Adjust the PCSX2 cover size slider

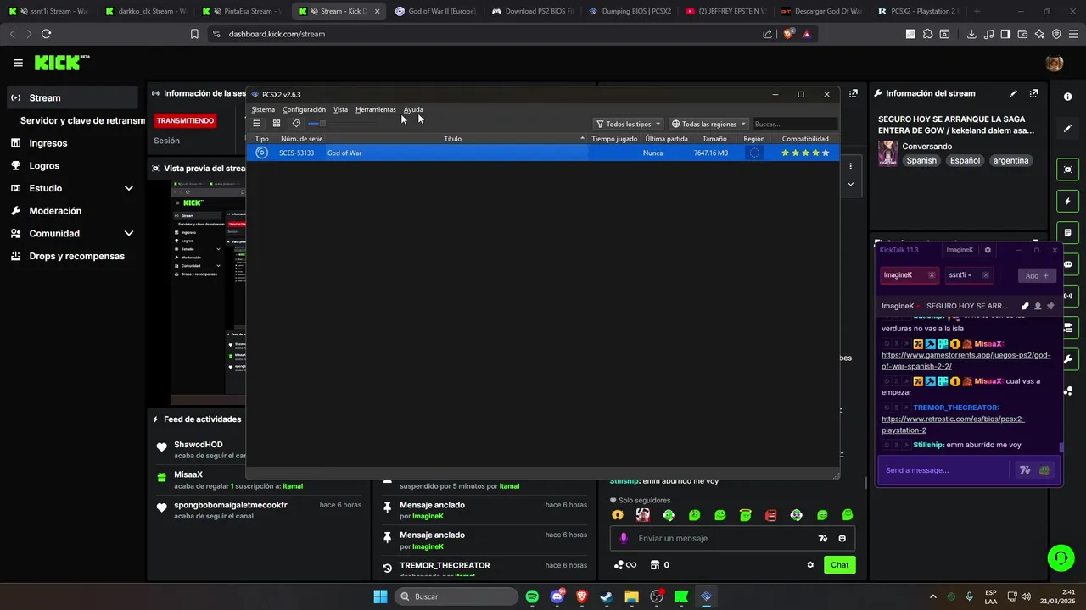point(342,124)
